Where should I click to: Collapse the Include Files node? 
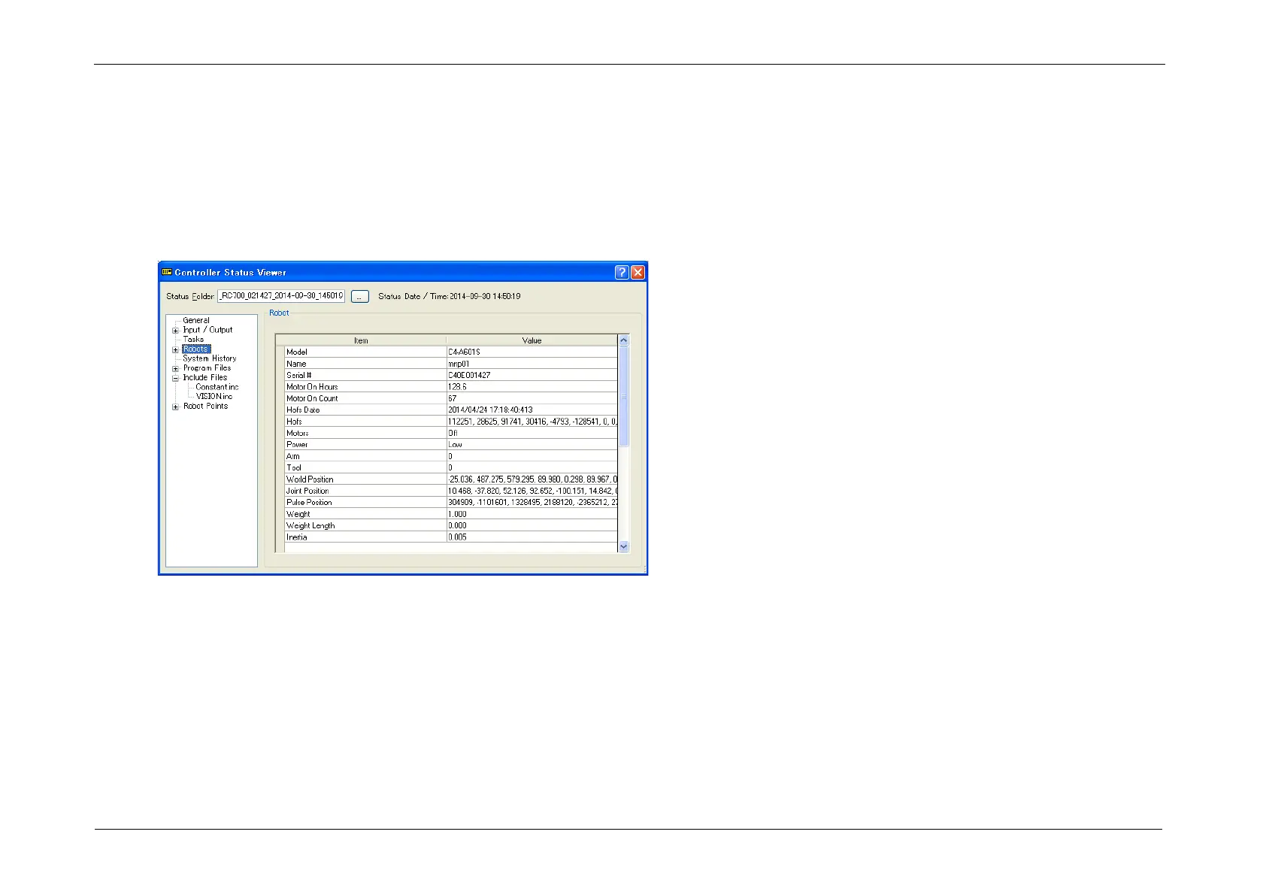pyautogui.click(x=176, y=378)
